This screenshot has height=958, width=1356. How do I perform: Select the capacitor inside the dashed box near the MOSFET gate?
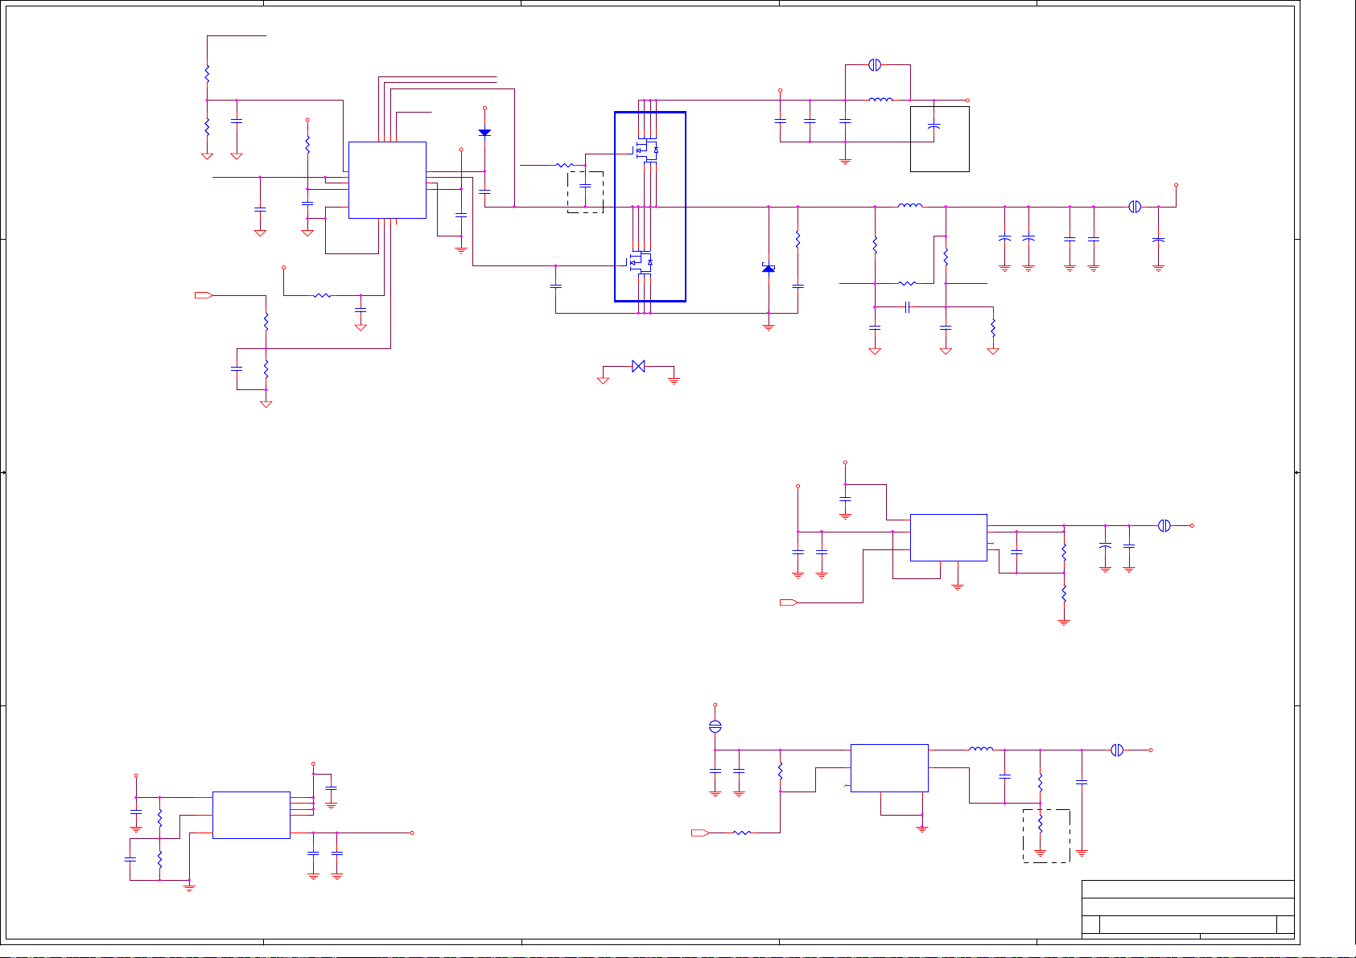tap(585, 186)
